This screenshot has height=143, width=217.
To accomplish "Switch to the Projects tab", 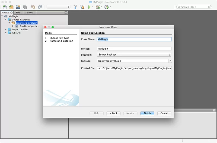I will pos(5,12).
